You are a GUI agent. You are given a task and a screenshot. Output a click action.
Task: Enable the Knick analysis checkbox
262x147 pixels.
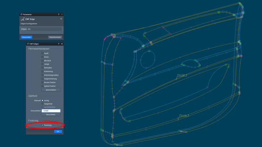click(42, 57)
